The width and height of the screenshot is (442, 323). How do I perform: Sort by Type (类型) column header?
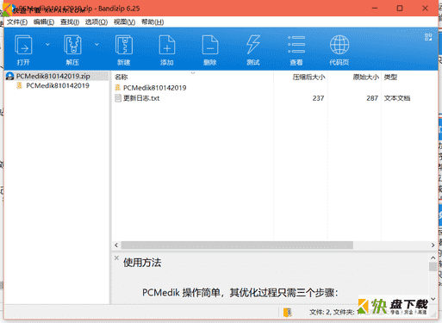[x=390, y=77]
